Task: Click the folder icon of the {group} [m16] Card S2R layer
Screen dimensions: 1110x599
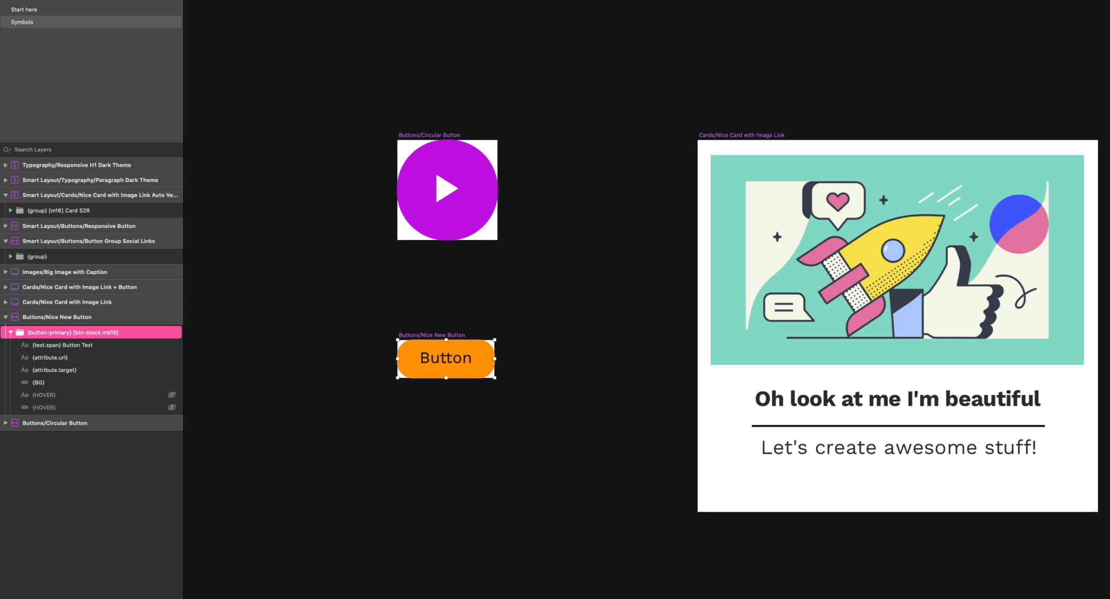Action: click(20, 210)
